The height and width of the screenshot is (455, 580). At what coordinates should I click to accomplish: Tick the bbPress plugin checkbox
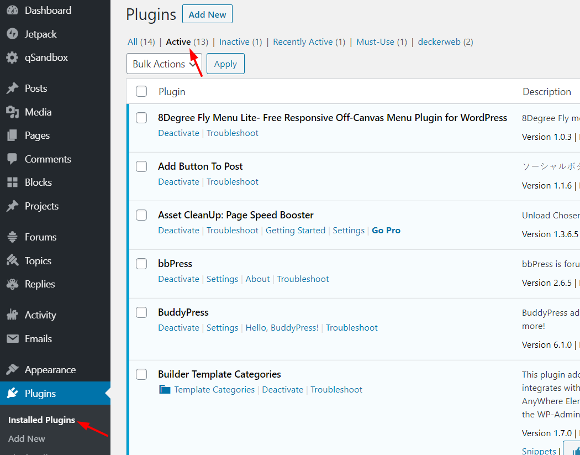tap(141, 264)
